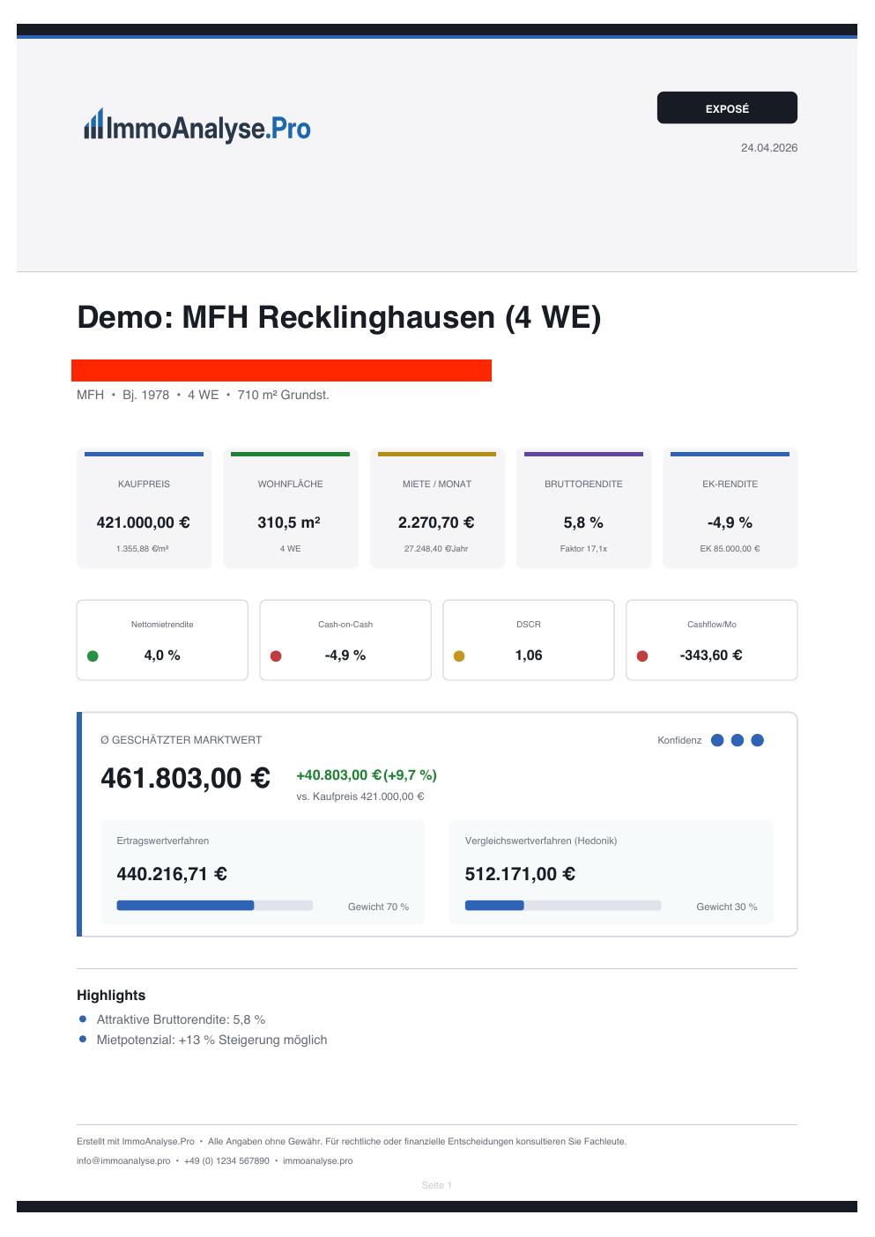Click the DSCR value 1,06
Viewport: 875px width, 1237px height.
click(x=529, y=656)
